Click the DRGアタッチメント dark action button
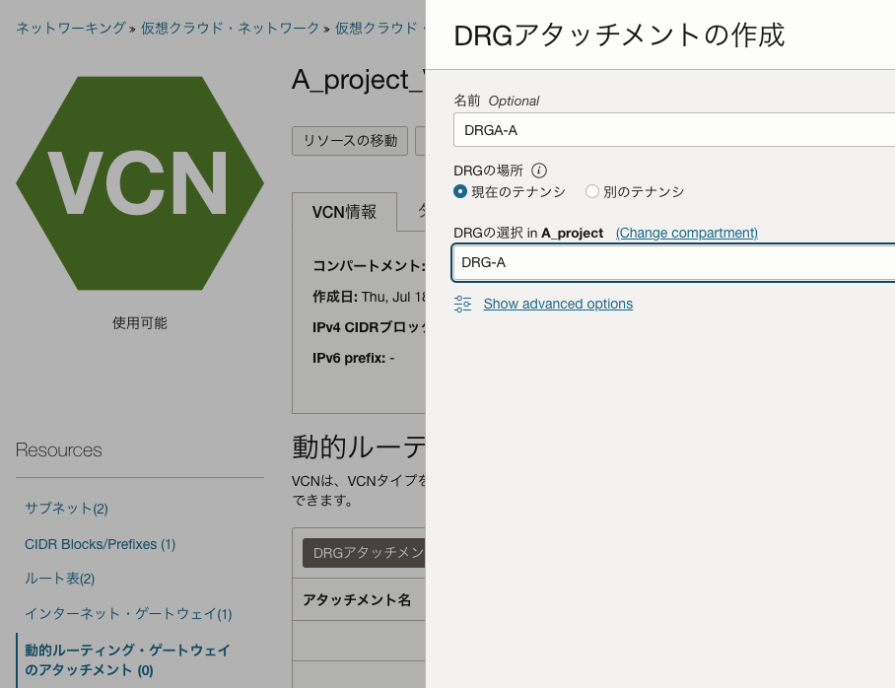The image size is (895, 688). [363, 552]
